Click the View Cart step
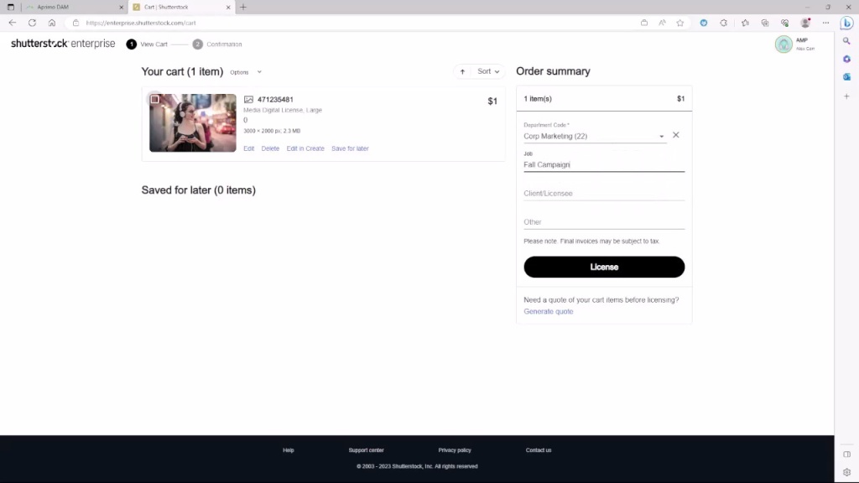The width and height of the screenshot is (859, 483). coord(147,44)
